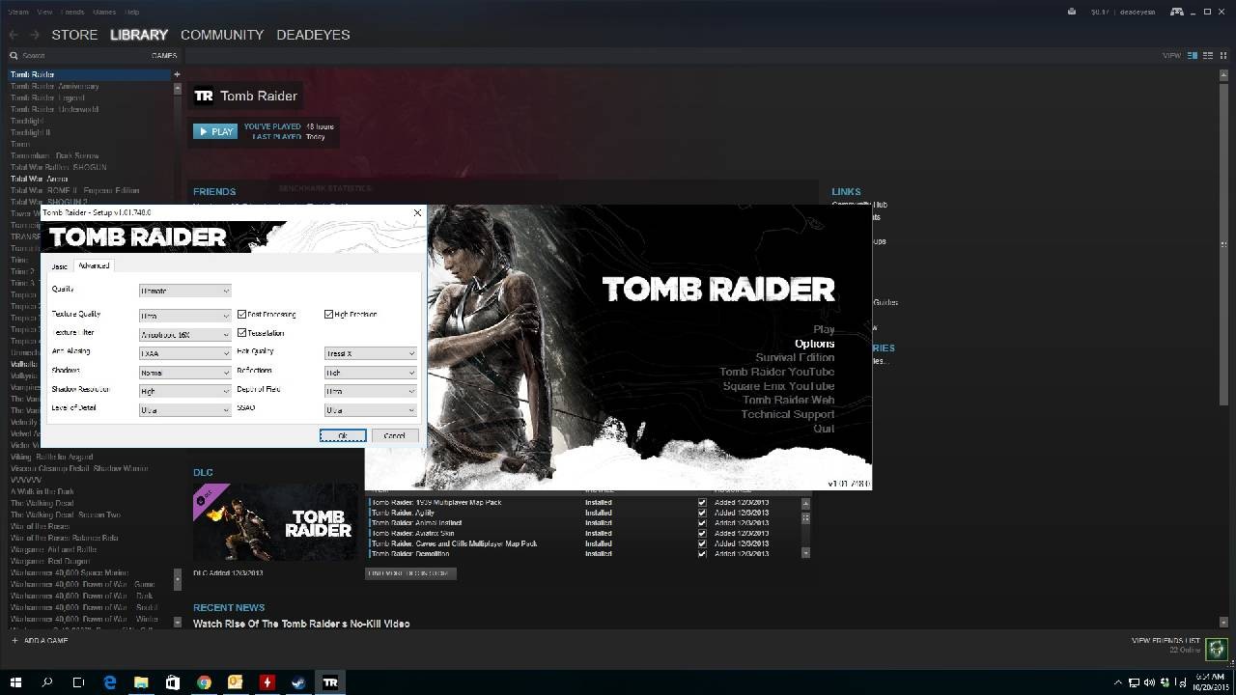This screenshot has height=695, width=1236.
Task: Switch to the Basic tab
Action: (x=60, y=266)
